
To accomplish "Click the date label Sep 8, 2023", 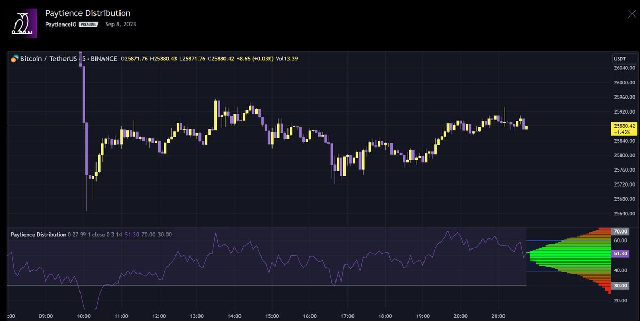I will click(x=121, y=24).
